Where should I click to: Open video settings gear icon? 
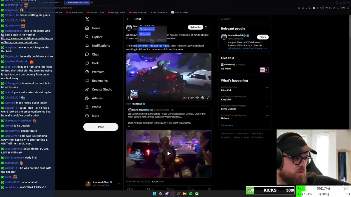203,98
